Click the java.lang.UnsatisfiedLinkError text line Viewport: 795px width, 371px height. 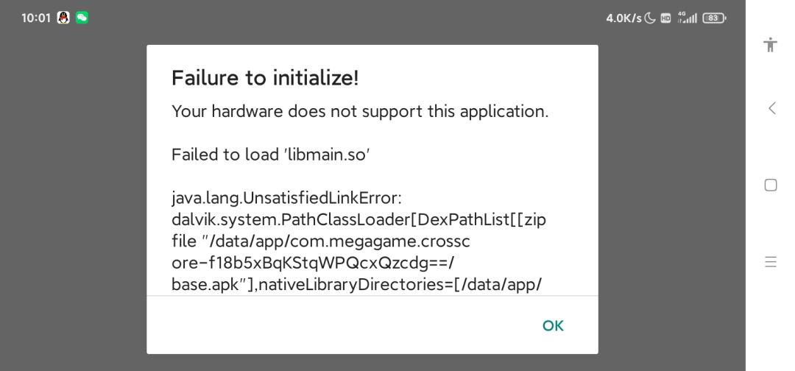[x=286, y=198]
